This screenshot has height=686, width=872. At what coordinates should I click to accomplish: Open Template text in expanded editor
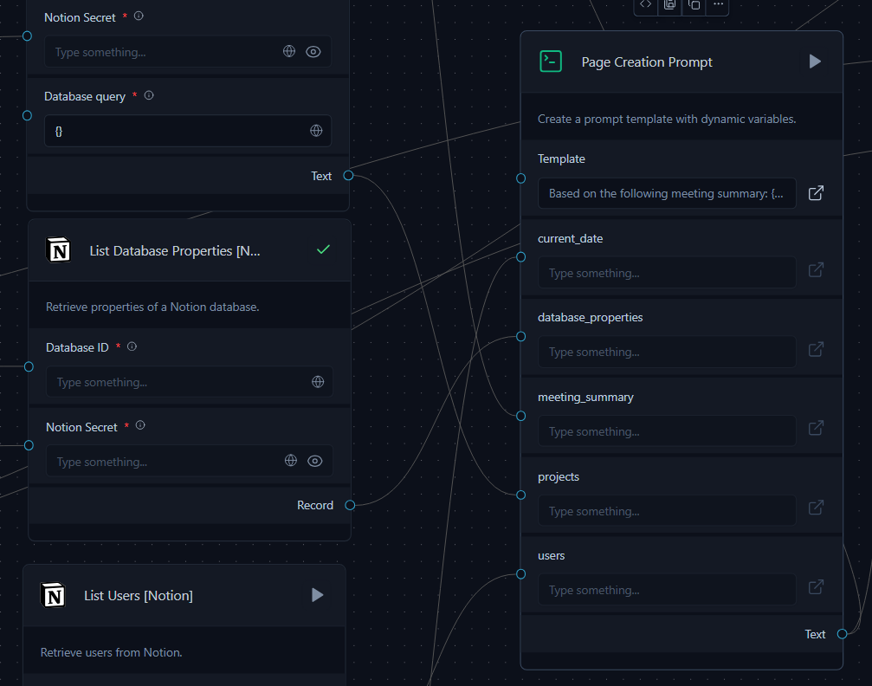click(816, 193)
